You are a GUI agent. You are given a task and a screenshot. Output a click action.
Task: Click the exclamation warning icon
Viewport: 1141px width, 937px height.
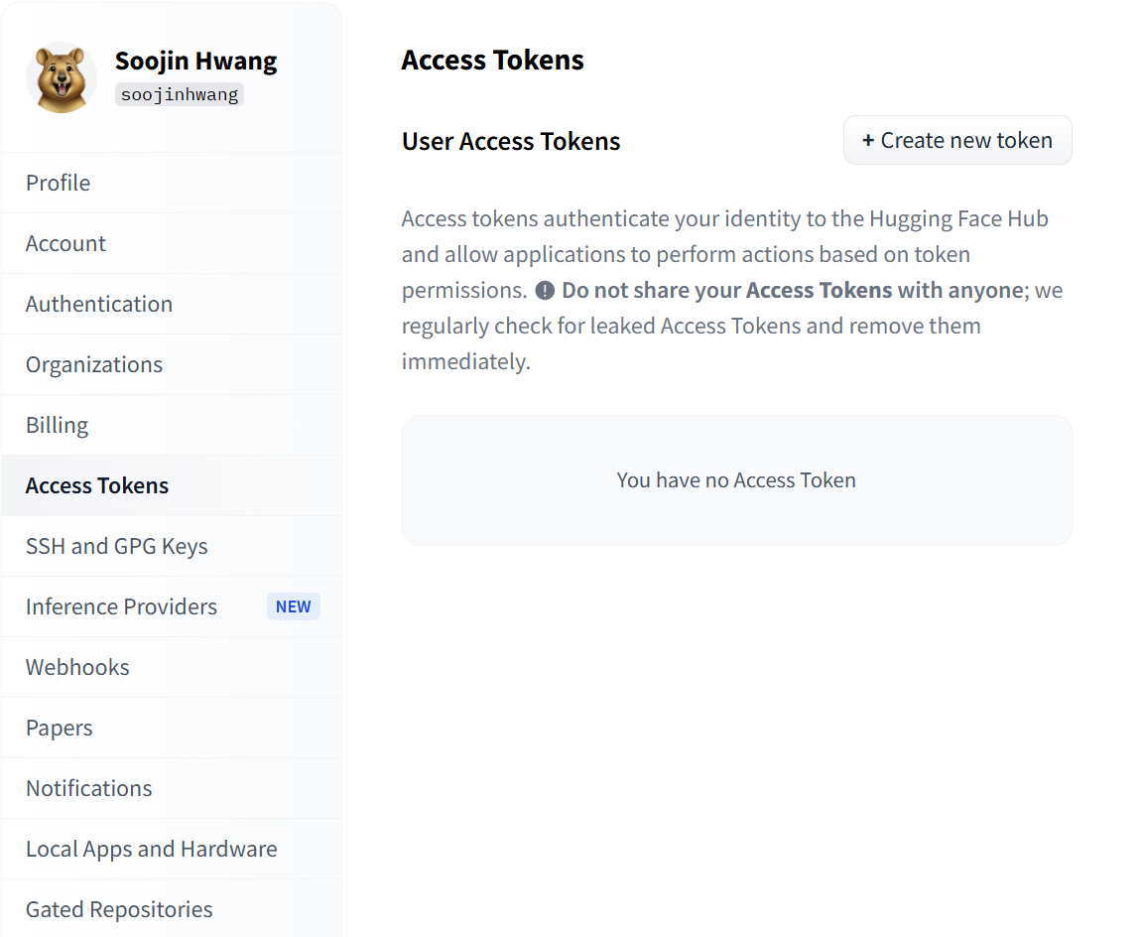click(545, 291)
